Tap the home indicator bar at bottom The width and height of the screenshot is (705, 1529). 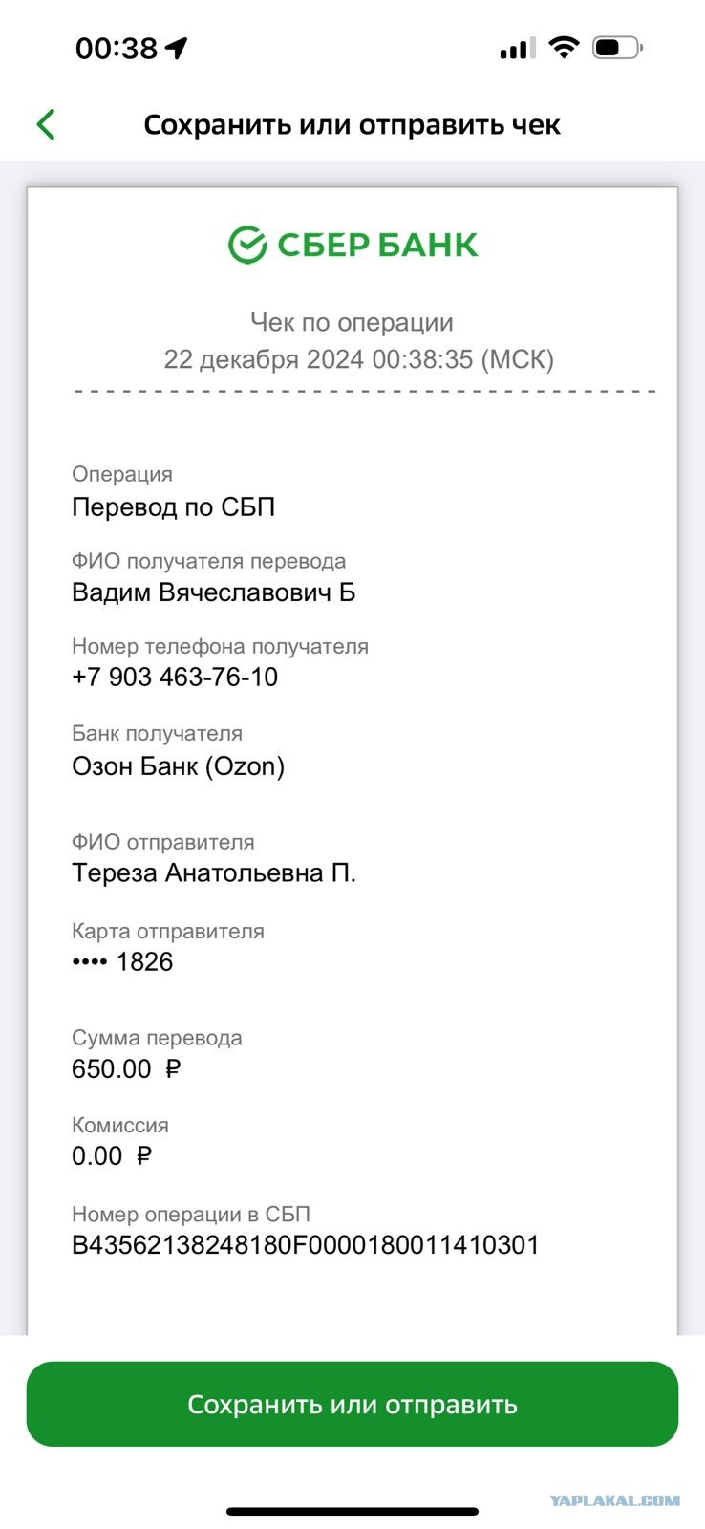point(352,1511)
